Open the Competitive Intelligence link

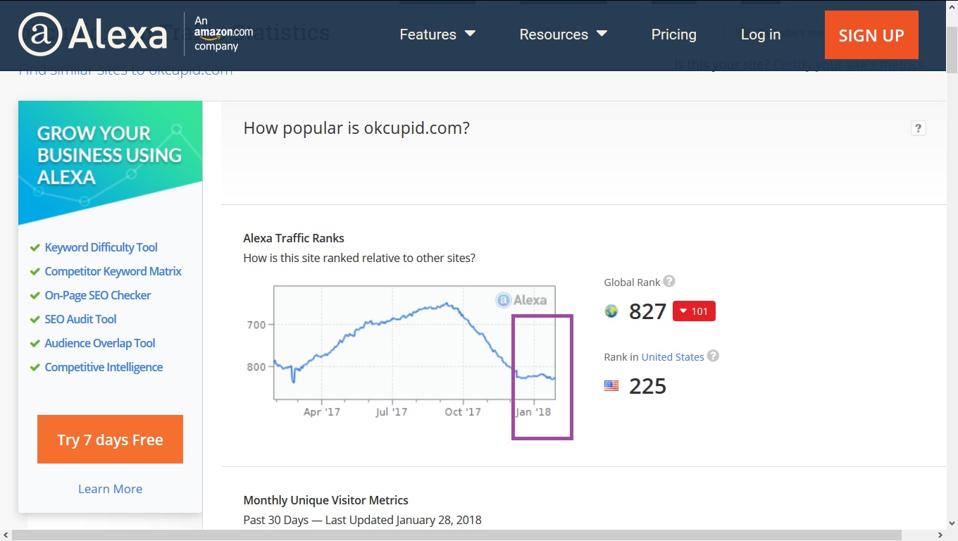coord(104,367)
